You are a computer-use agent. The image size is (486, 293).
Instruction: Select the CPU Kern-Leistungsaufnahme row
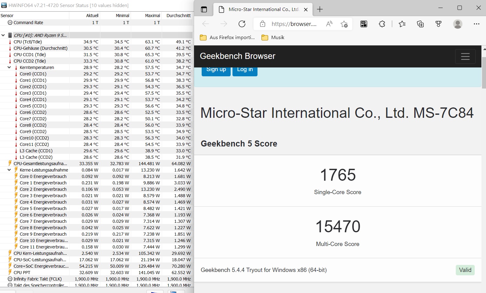coord(96,253)
